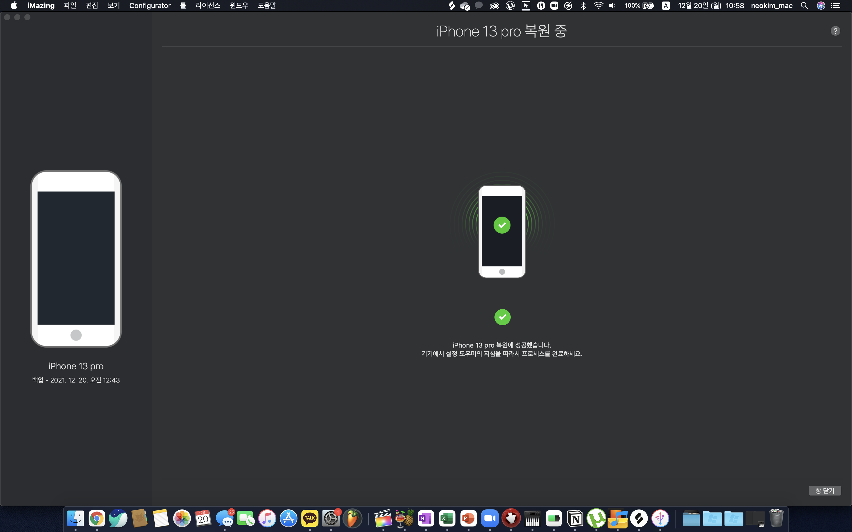Open Final Cut Pro in the dock
The image size is (852, 532).
pyautogui.click(x=383, y=518)
